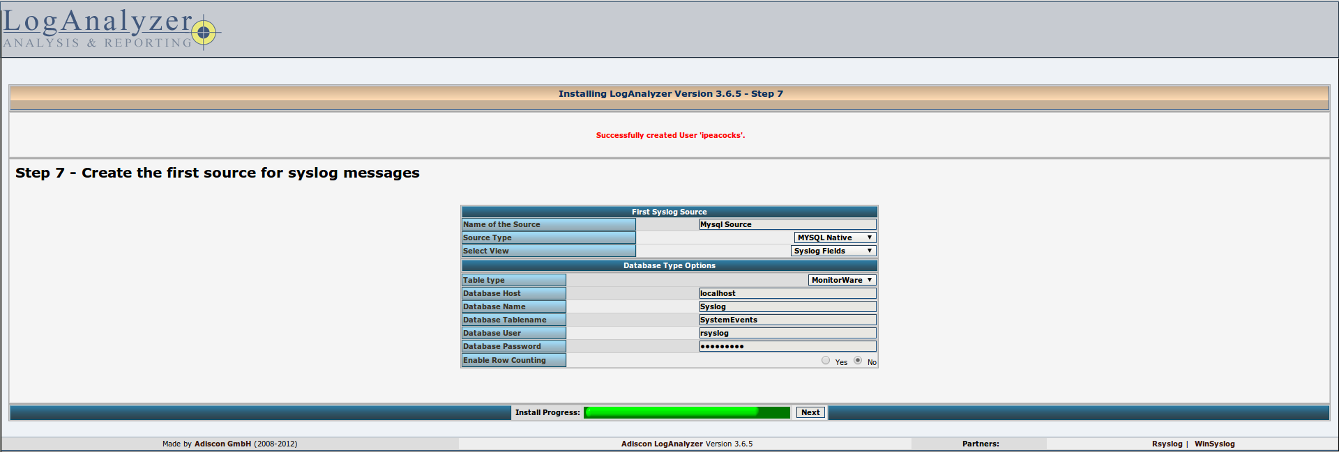Click the Name of the Source field
This screenshot has height=452, width=1339.
(787, 224)
